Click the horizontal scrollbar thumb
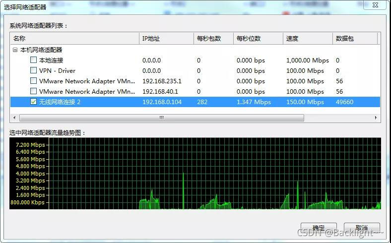 (162, 118)
